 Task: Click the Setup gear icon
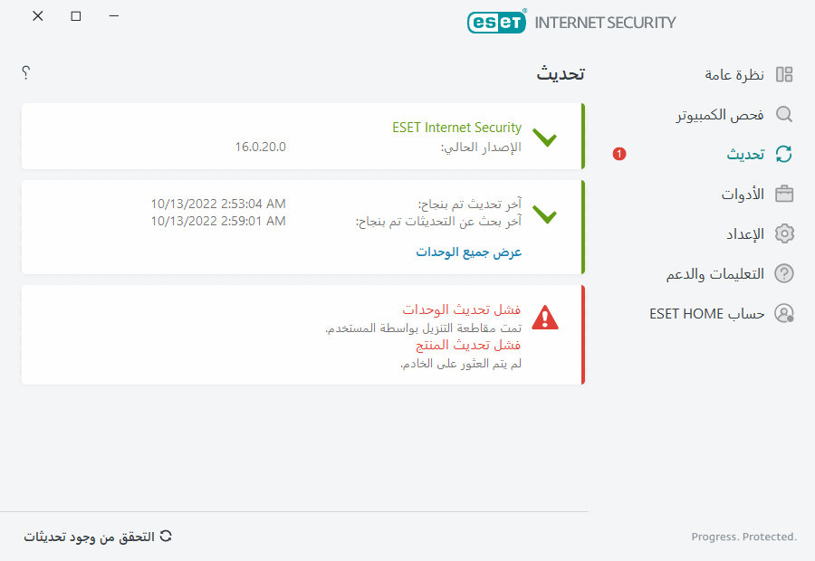pyautogui.click(x=784, y=233)
